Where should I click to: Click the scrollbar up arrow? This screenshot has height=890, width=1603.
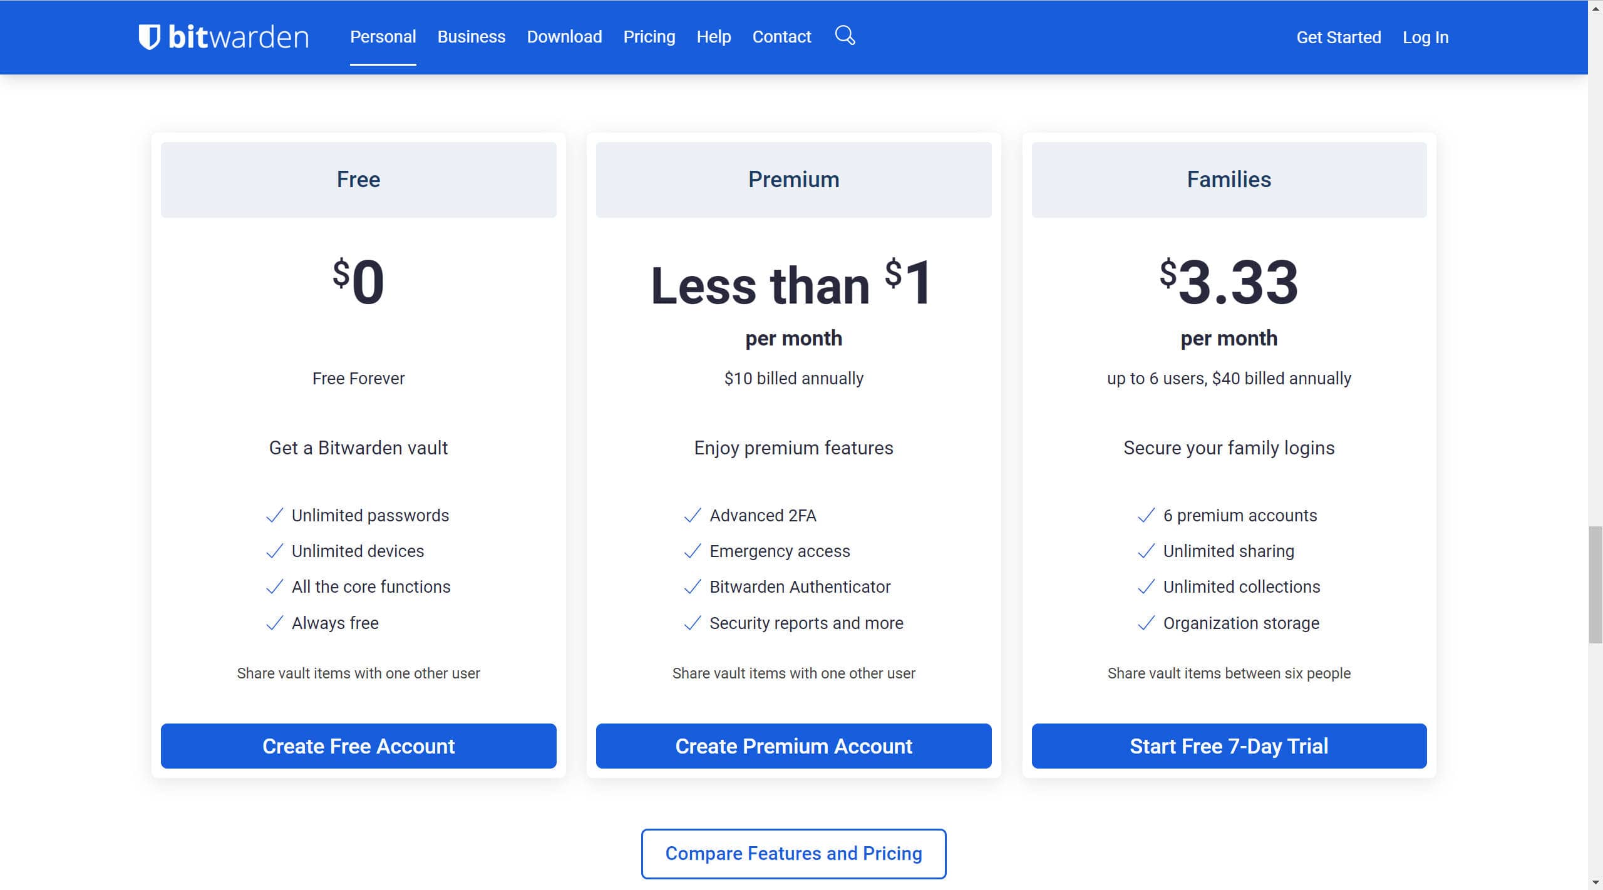click(1595, 7)
